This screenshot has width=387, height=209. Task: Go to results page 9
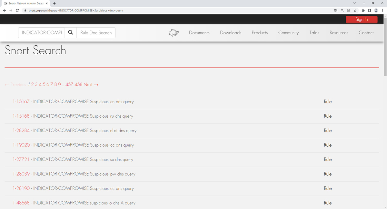pos(59,85)
